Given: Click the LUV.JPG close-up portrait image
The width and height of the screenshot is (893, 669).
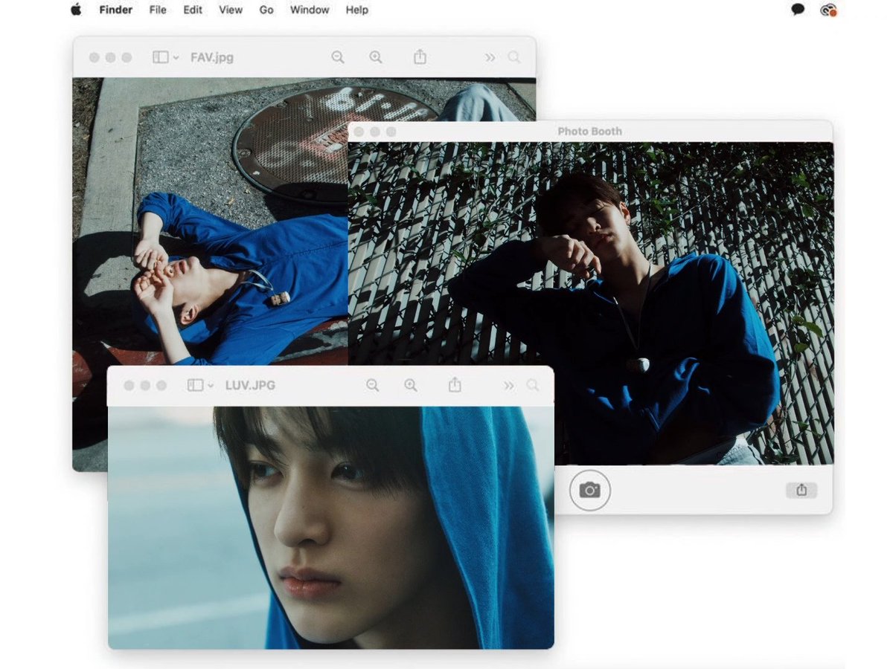Looking at the screenshot, I should [x=330, y=528].
